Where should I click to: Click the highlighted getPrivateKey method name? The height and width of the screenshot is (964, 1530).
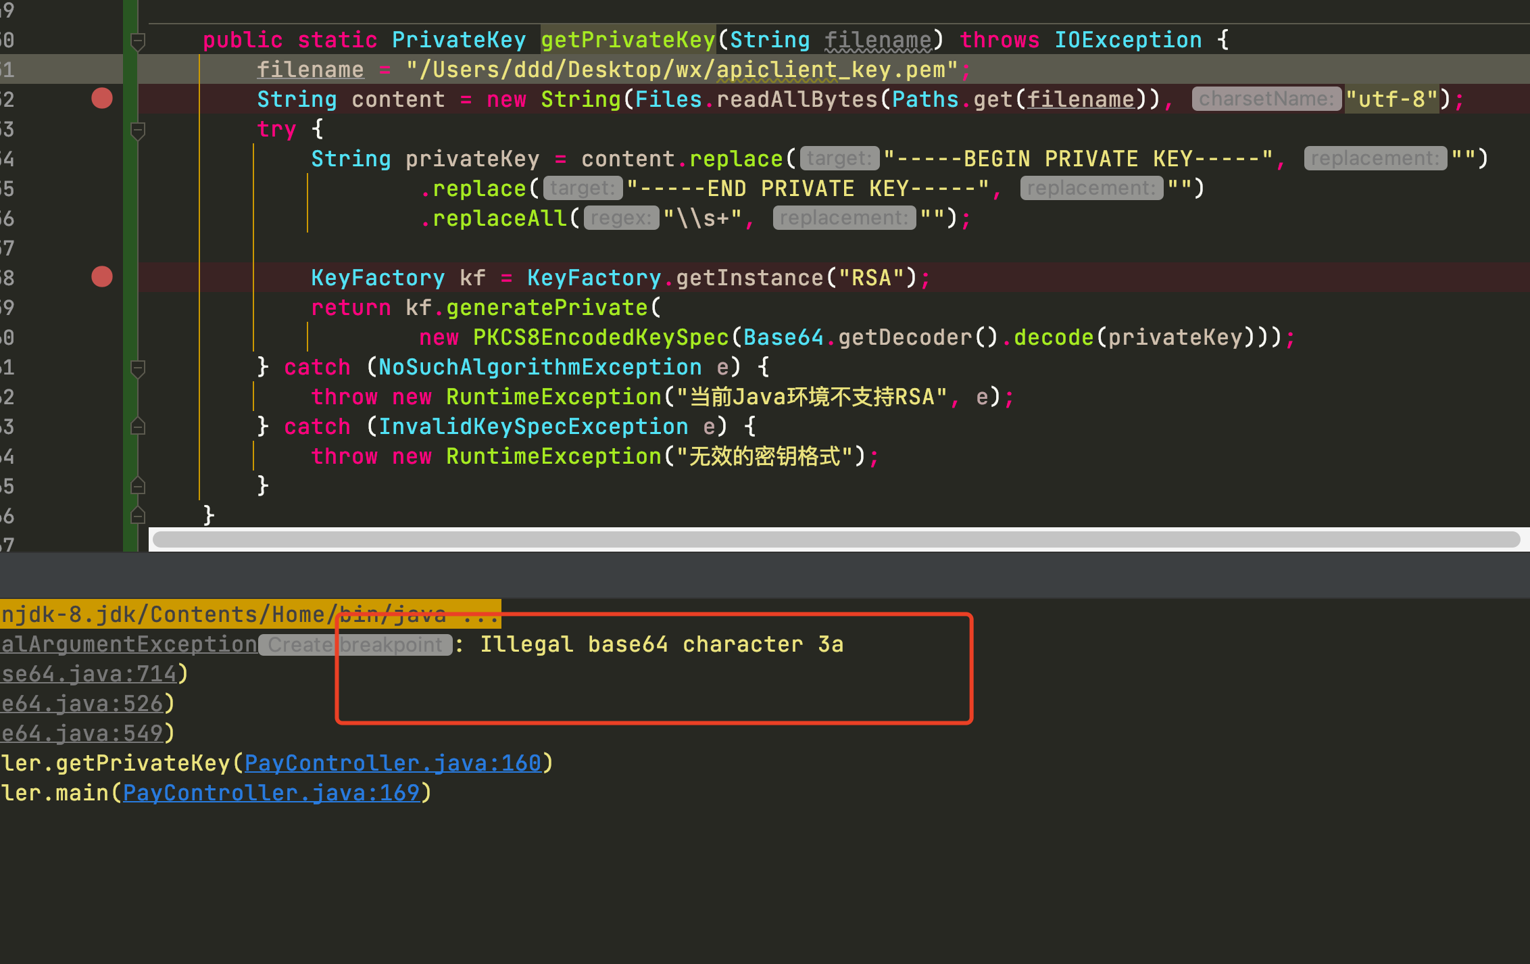click(x=628, y=40)
